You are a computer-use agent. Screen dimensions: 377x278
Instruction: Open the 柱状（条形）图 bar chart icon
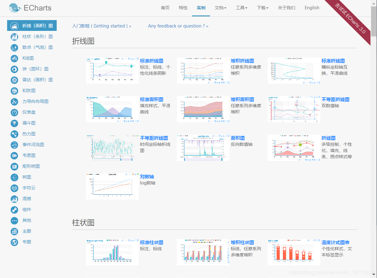click(x=15, y=37)
